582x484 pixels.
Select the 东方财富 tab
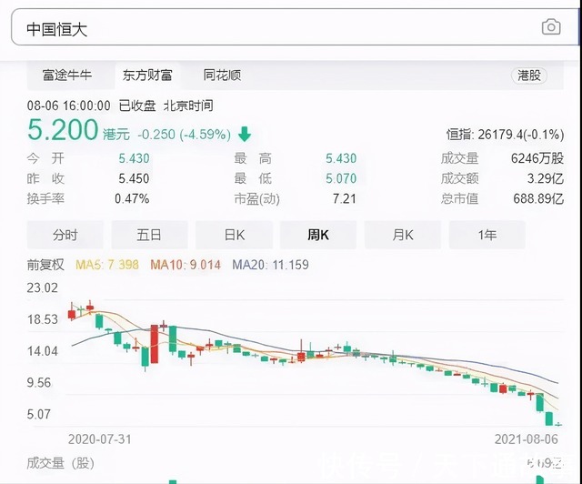pos(147,76)
